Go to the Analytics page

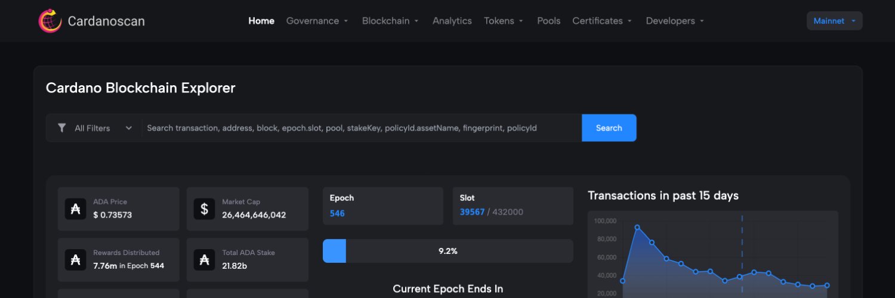[x=452, y=21]
